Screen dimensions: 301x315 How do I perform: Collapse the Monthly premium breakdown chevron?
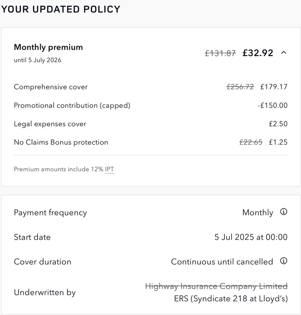[x=283, y=53]
